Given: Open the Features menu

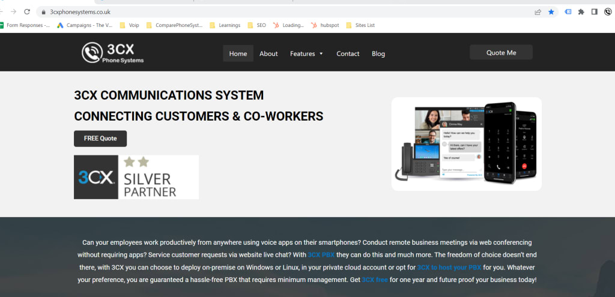Looking at the screenshot, I should 303,53.
